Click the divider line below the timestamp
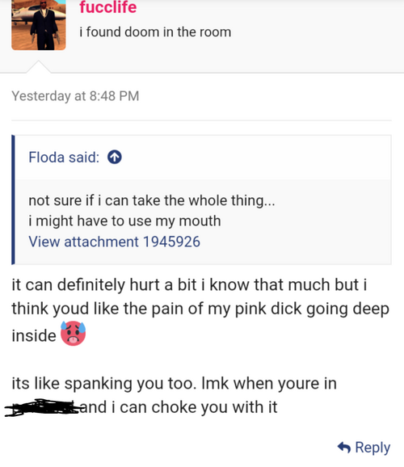This screenshot has width=404, height=467. click(201, 120)
